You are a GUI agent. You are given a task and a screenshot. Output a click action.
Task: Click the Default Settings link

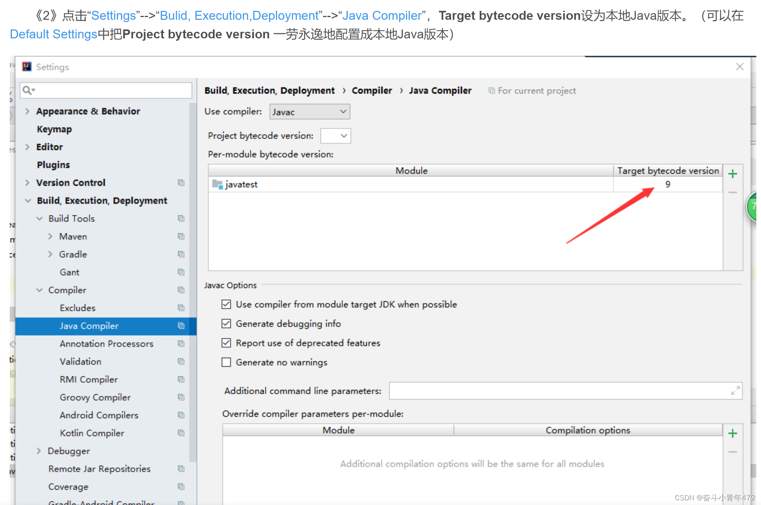[54, 34]
